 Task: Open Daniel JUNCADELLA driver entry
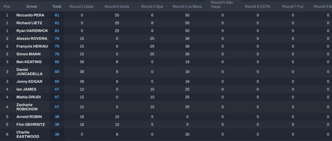click(x=29, y=72)
